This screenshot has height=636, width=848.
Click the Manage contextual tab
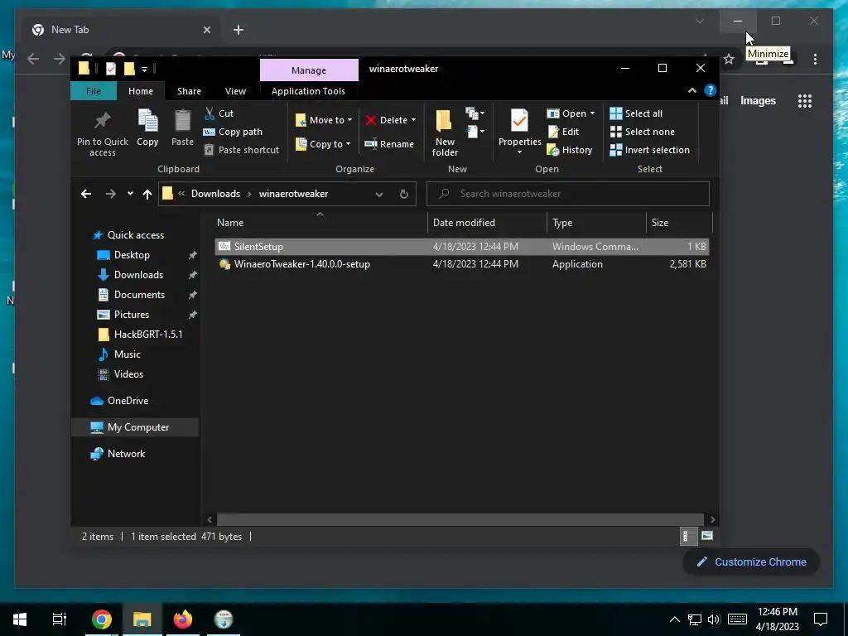click(x=309, y=70)
